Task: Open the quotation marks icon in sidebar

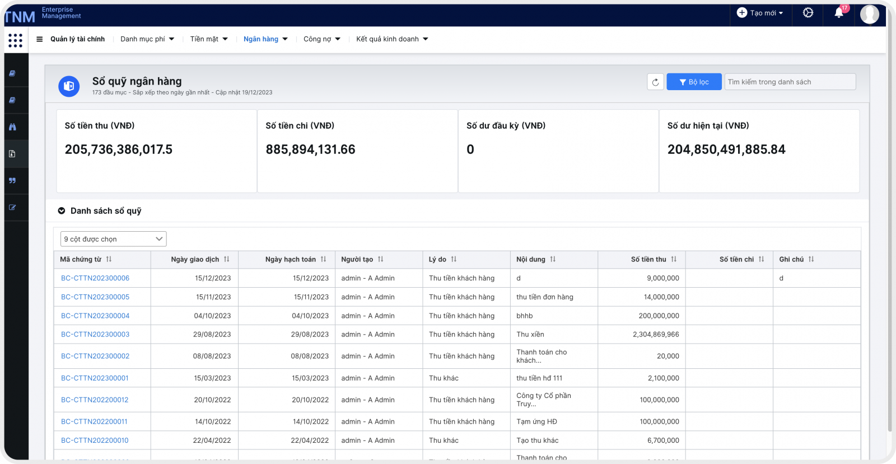Action: click(x=12, y=181)
